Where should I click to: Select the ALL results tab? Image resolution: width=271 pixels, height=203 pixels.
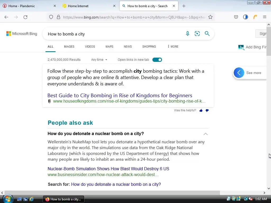(x=51, y=47)
